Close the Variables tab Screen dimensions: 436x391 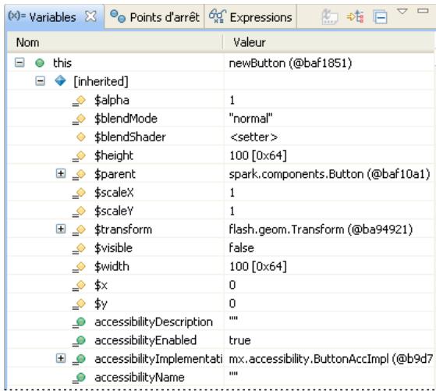90,16
